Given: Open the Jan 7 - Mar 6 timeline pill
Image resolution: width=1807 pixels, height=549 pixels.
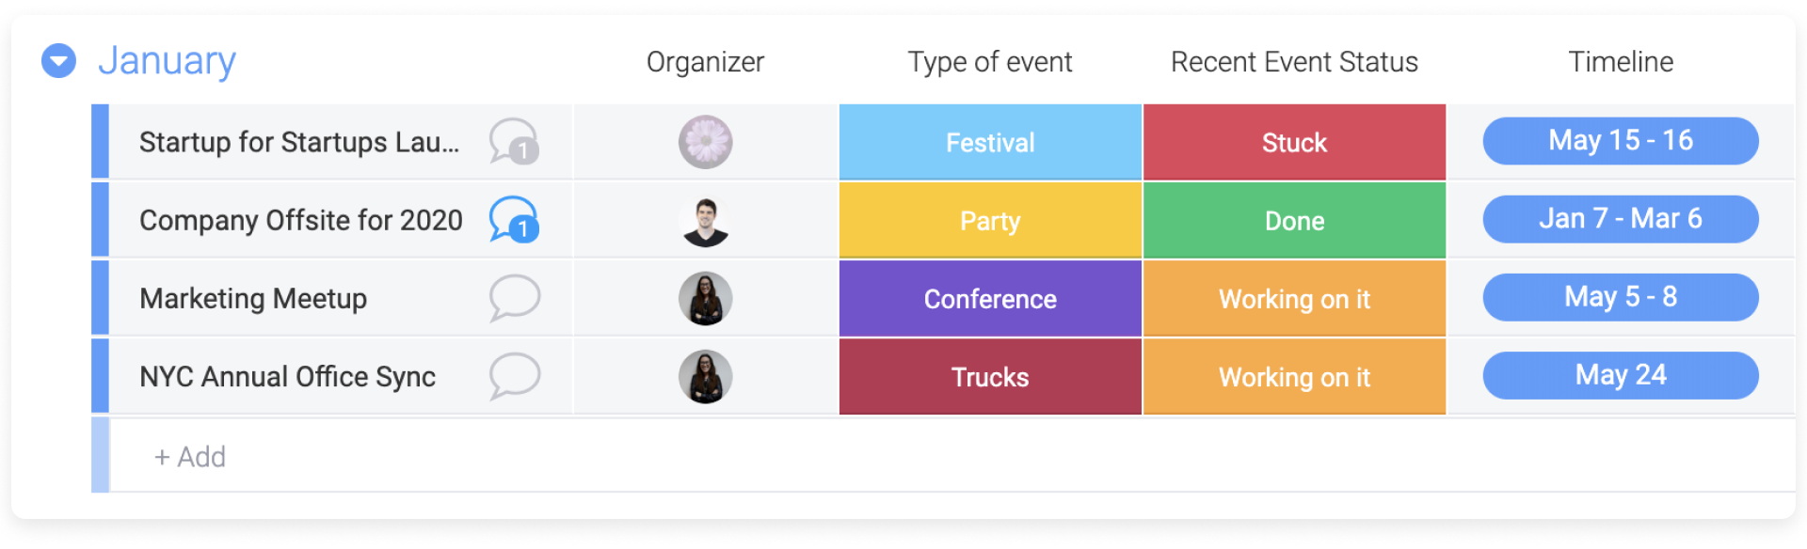Looking at the screenshot, I should [1621, 219].
